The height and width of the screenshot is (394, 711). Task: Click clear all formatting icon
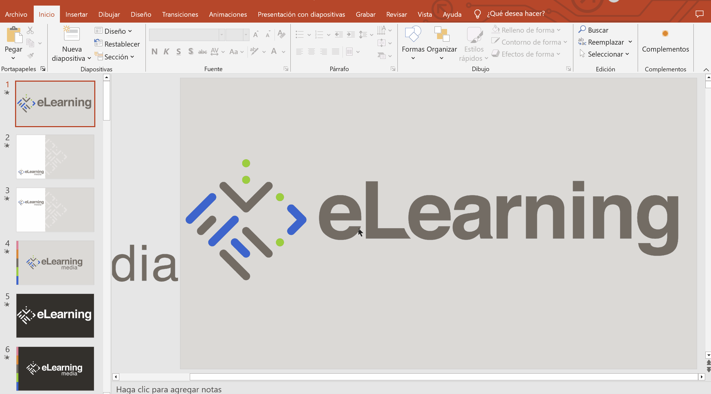[x=282, y=34]
